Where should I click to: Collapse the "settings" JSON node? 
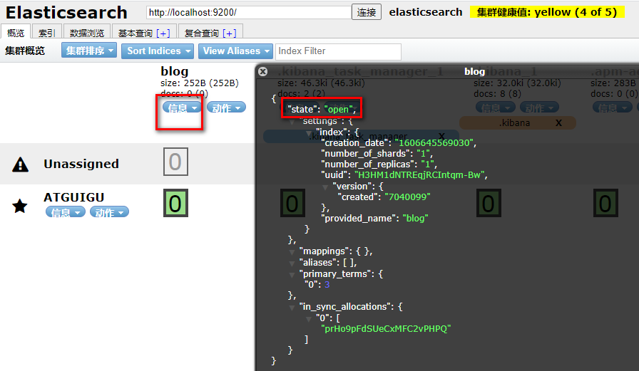(x=292, y=122)
